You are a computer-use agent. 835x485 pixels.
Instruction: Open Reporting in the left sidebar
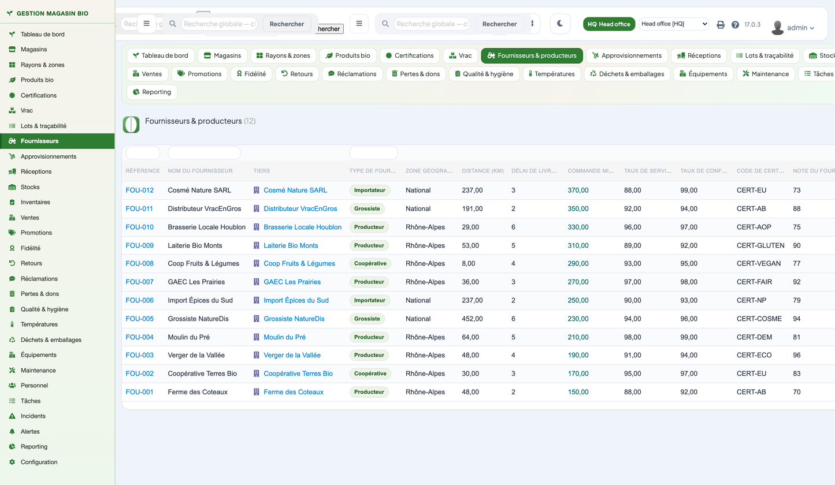[57, 446]
